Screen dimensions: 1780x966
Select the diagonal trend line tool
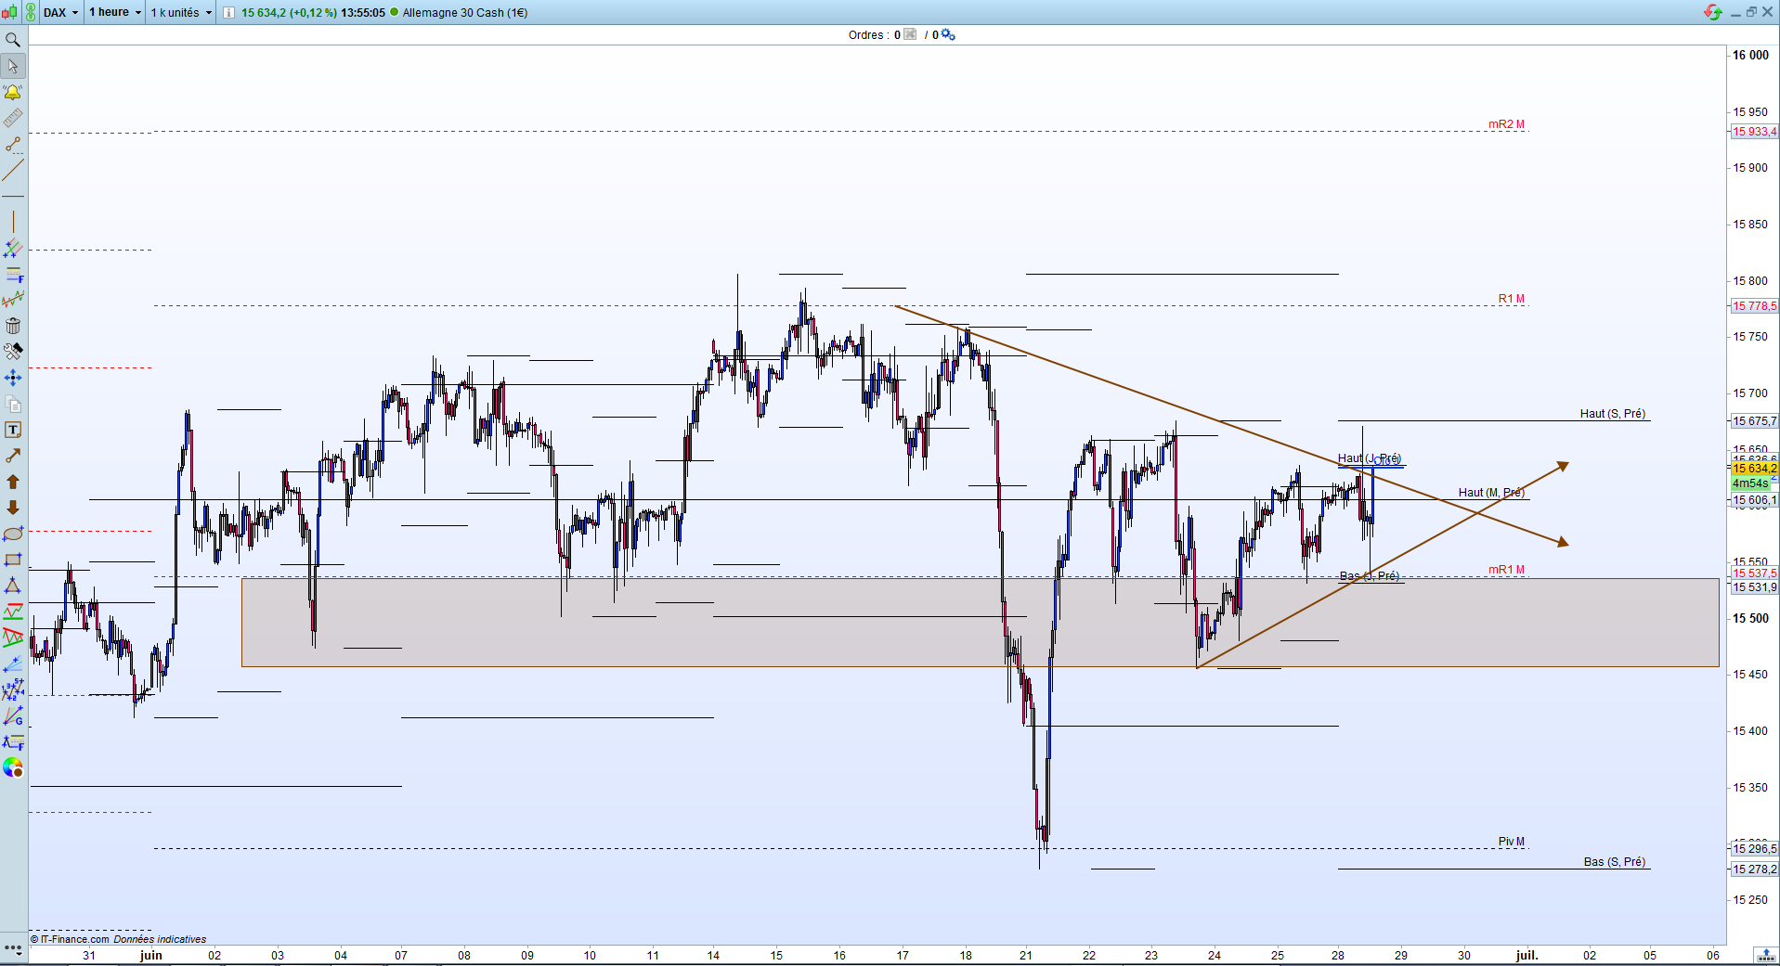[13, 170]
